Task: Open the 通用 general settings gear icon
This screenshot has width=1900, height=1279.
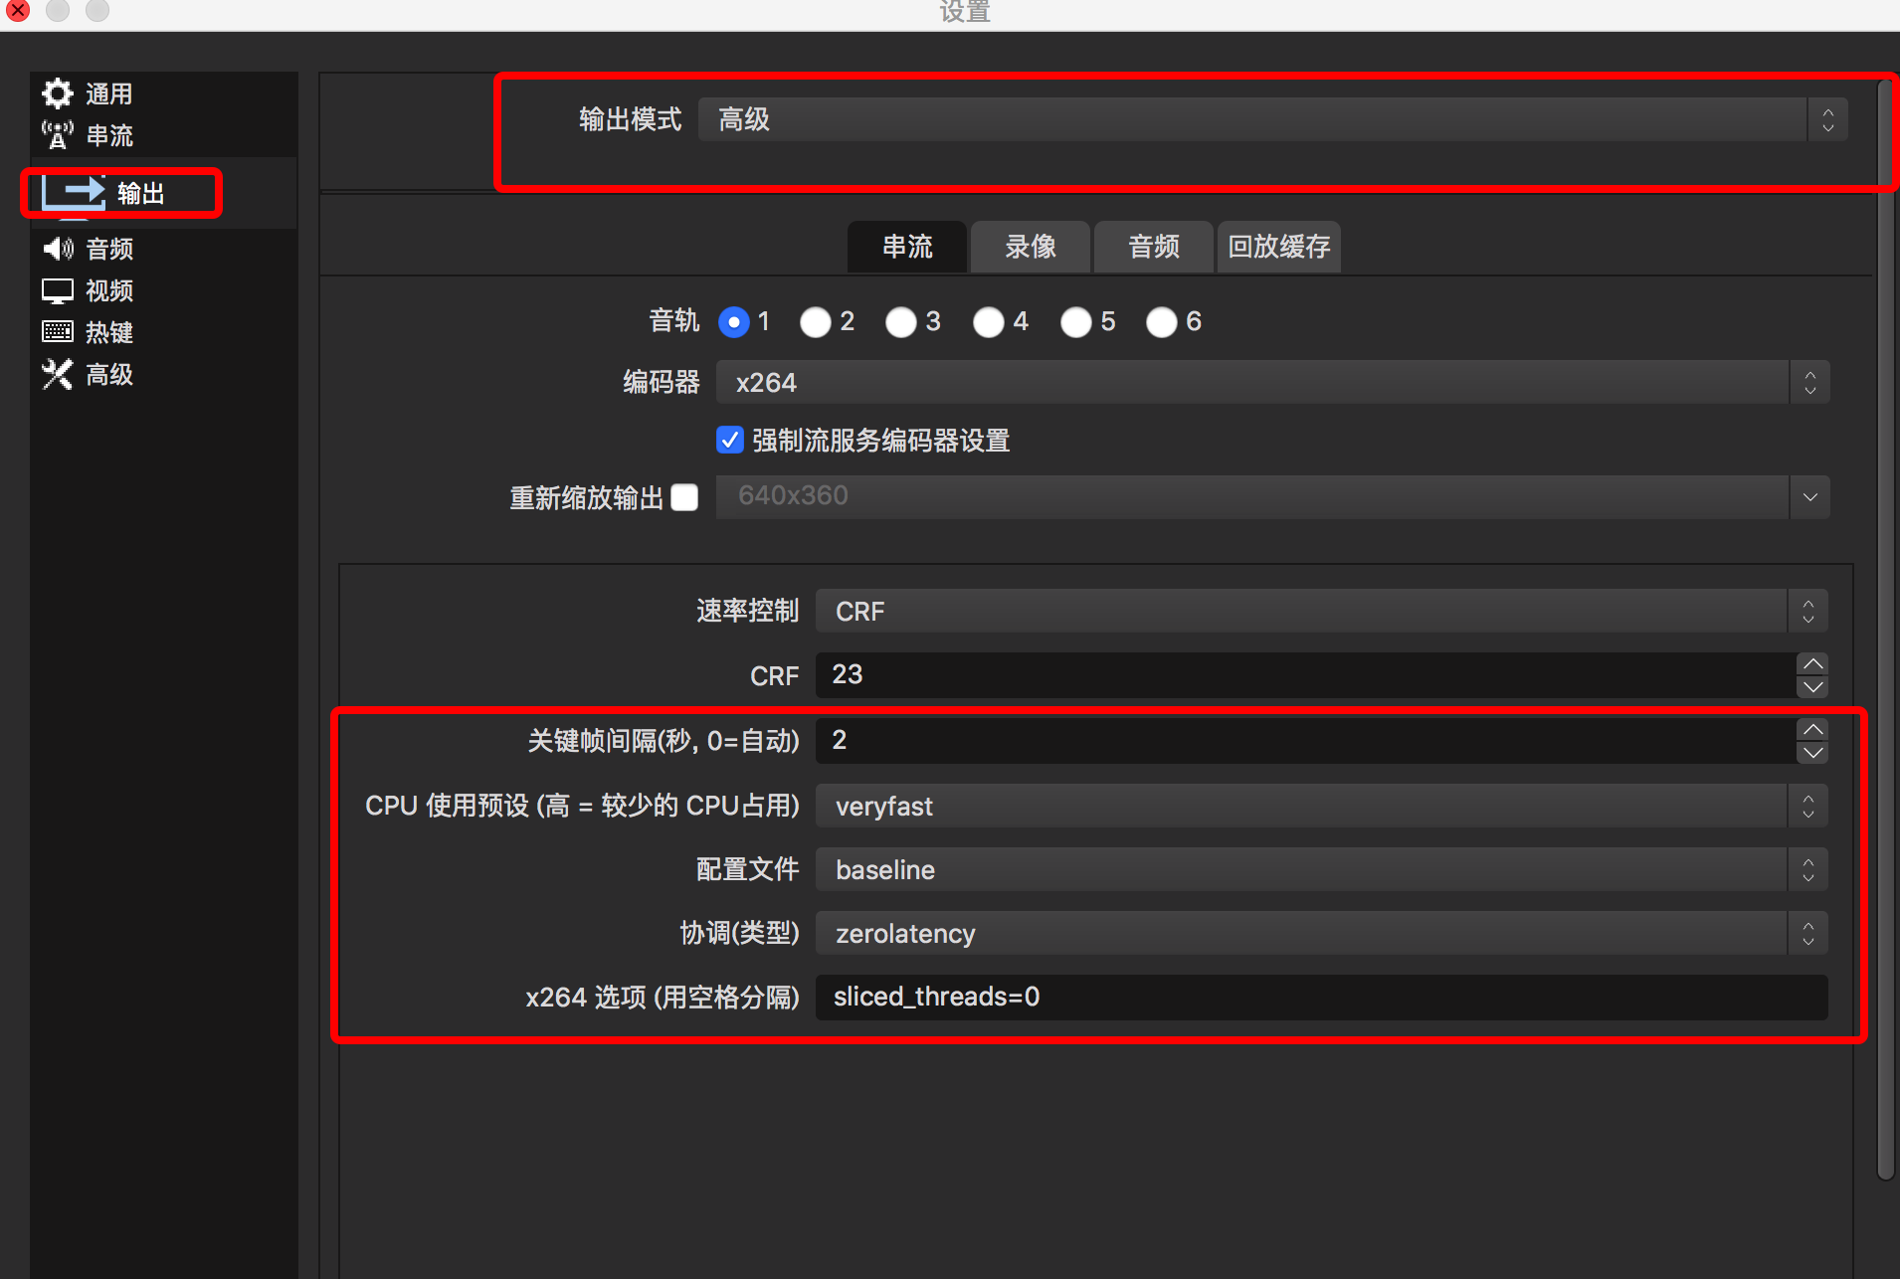Action: tap(58, 93)
